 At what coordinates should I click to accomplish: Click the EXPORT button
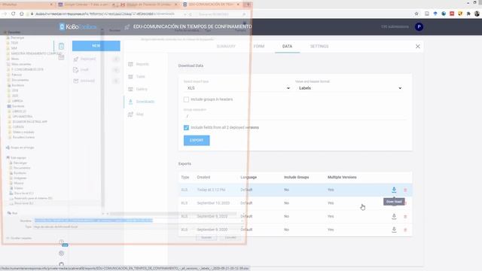pyautogui.click(x=197, y=141)
